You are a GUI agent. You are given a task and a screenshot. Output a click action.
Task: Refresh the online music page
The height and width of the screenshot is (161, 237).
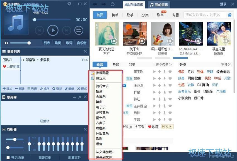(x=113, y=4)
